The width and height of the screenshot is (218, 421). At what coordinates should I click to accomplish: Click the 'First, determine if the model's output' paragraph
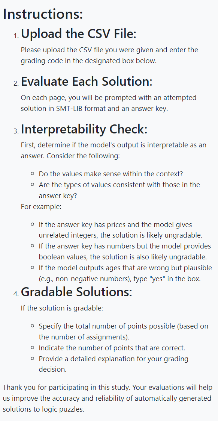click(x=113, y=150)
